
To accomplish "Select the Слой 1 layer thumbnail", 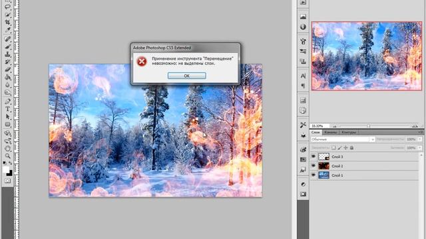I will pyautogui.click(x=323, y=175).
